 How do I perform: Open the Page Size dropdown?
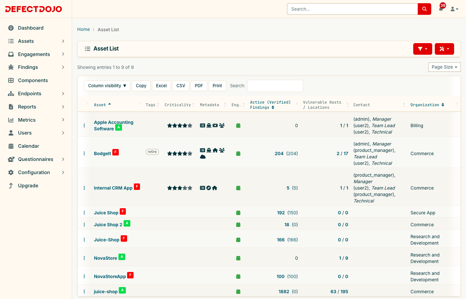tap(444, 67)
